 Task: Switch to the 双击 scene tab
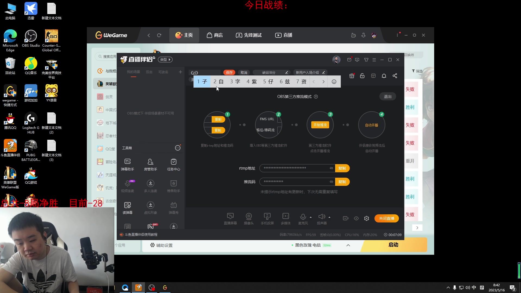(149, 72)
